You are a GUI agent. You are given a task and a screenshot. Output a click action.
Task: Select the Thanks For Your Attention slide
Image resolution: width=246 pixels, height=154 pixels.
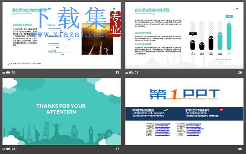[61, 111]
